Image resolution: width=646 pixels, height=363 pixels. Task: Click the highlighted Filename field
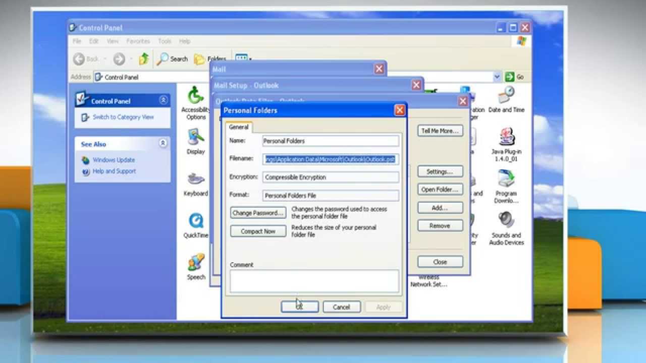331,159
